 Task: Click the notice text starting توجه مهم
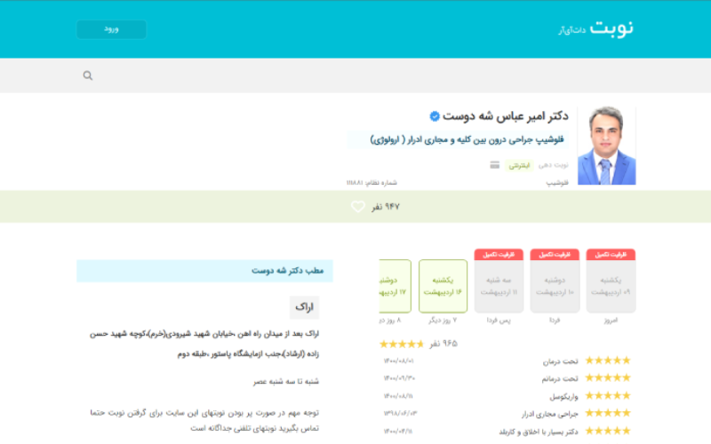(x=204, y=420)
